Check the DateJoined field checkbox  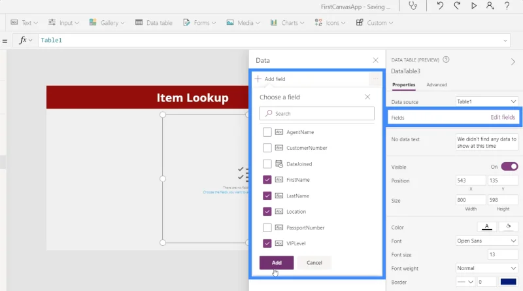coord(267,164)
